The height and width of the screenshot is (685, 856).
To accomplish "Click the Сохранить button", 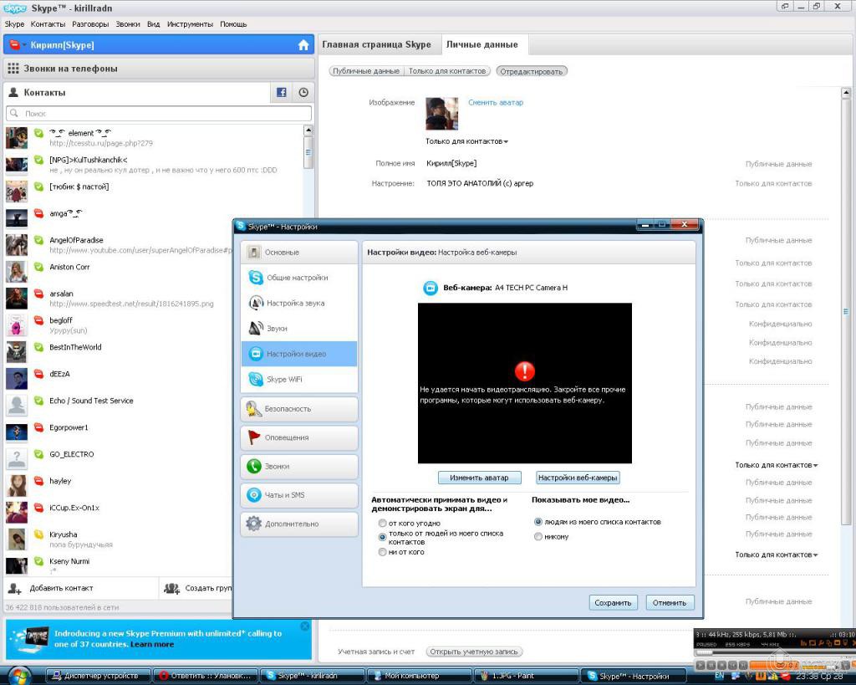I will coord(613,602).
